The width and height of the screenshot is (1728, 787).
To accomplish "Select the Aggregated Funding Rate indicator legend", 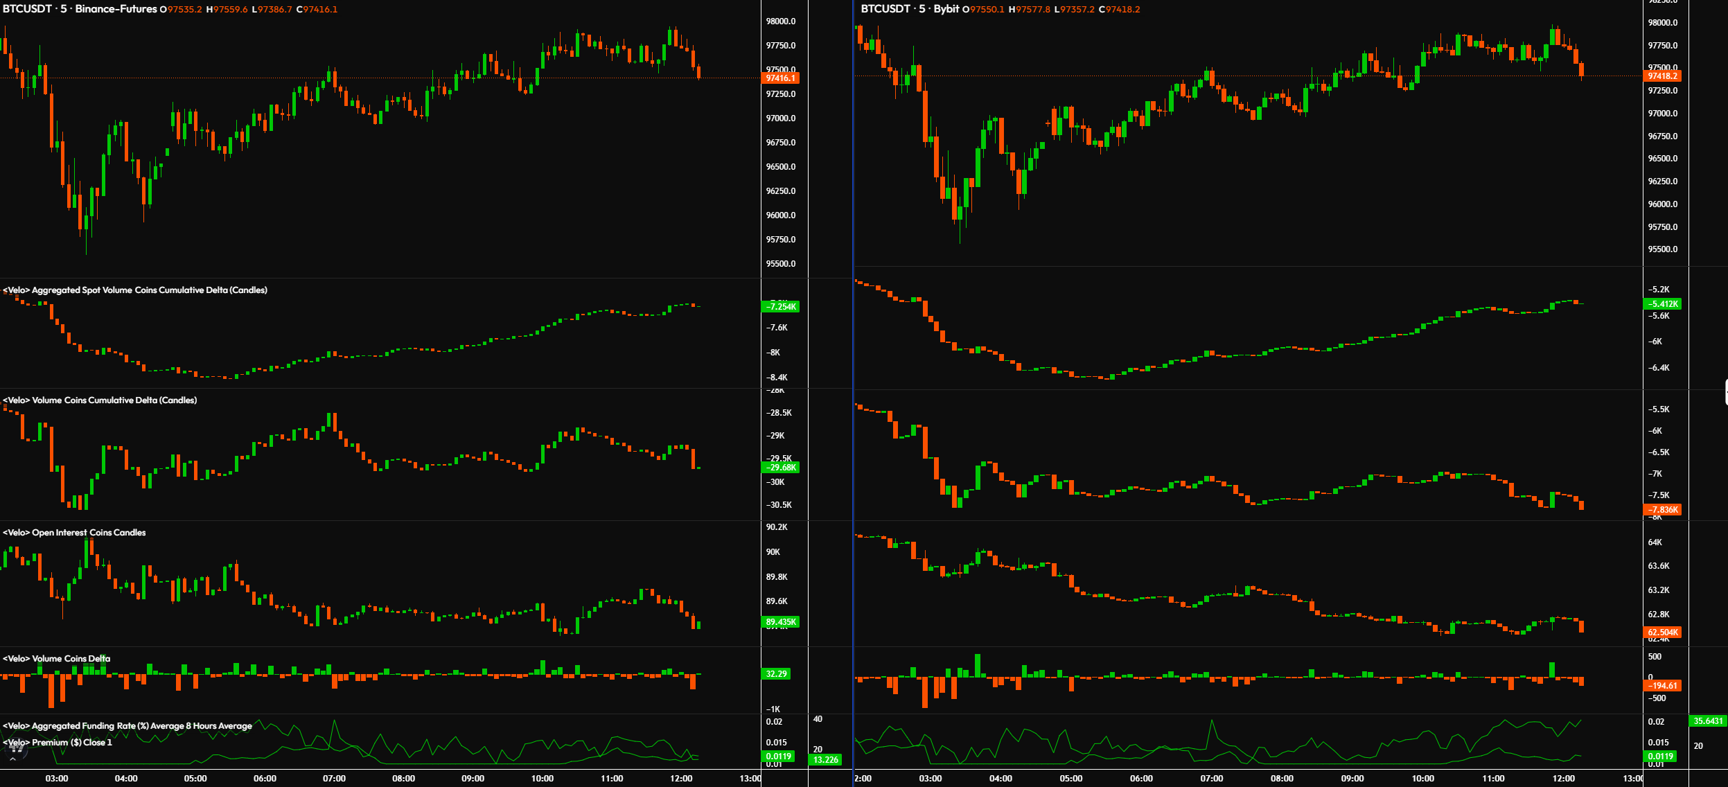I will (127, 726).
